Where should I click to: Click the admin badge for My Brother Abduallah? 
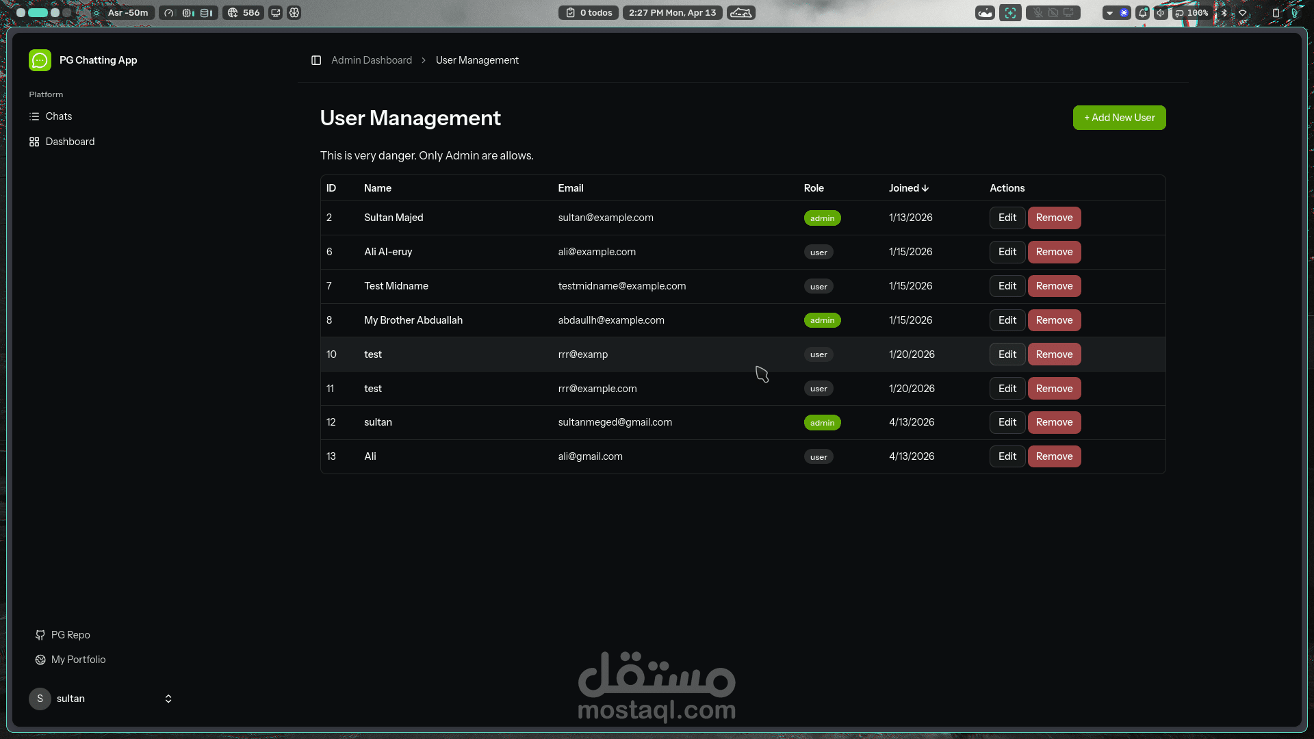[x=822, y=320]
